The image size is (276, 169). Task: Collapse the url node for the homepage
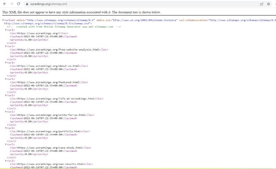pos(6,30)
